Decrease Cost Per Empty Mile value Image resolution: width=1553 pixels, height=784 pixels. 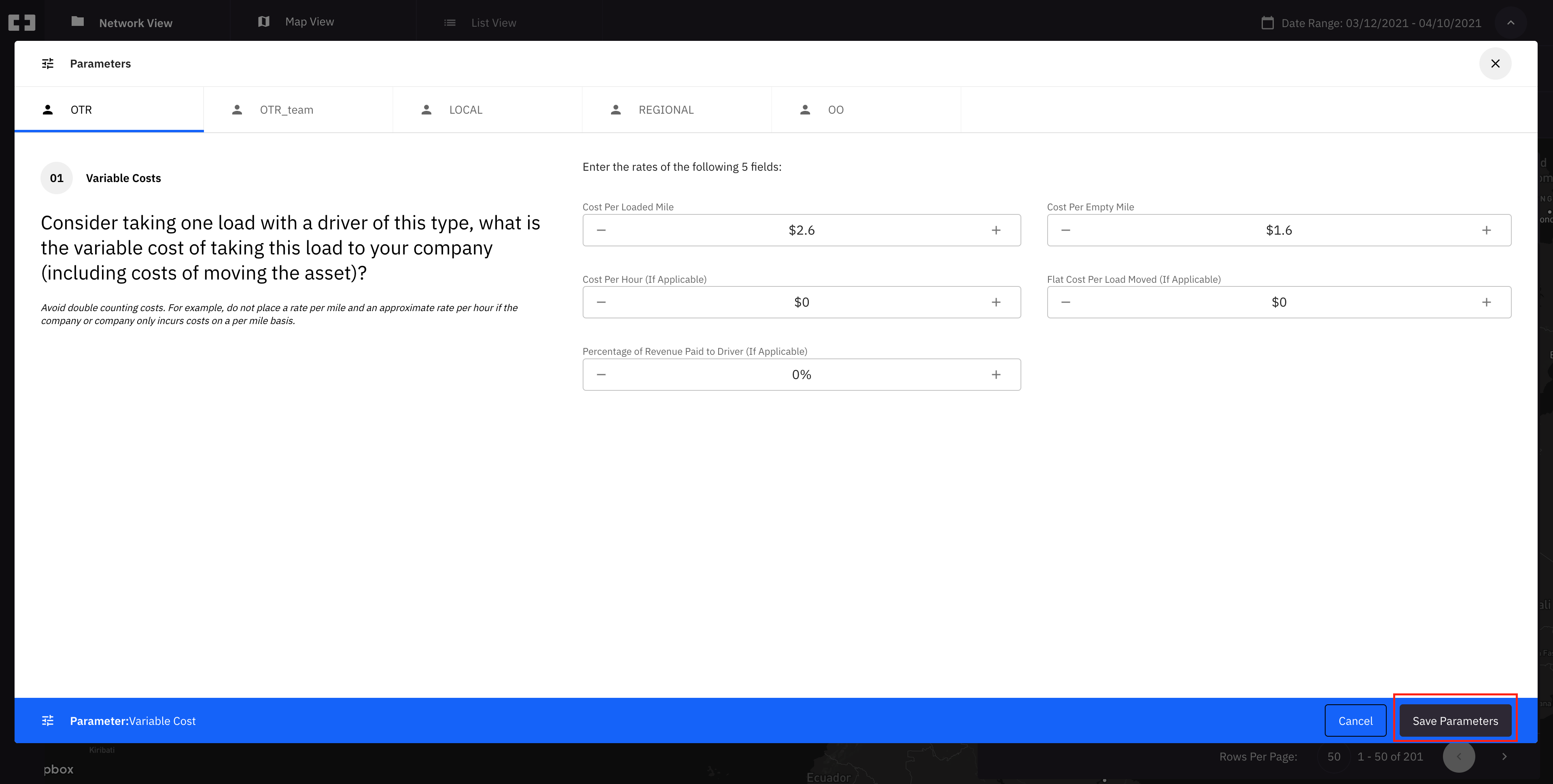tap(1065, 230)
